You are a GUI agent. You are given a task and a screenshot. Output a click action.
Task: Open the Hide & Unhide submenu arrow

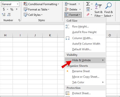click(x=103, y=60)
